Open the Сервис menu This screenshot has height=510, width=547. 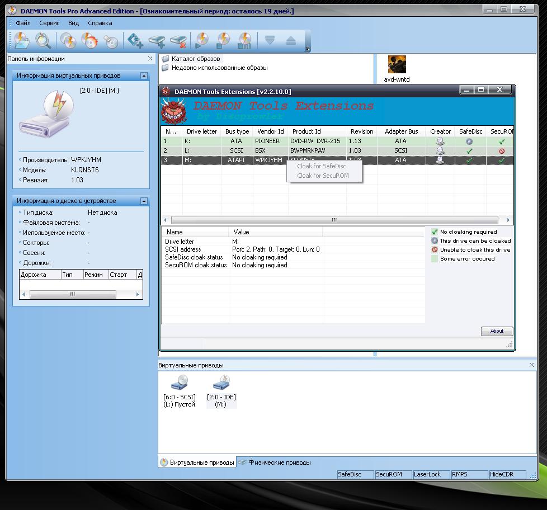click(x=49, y=23)
